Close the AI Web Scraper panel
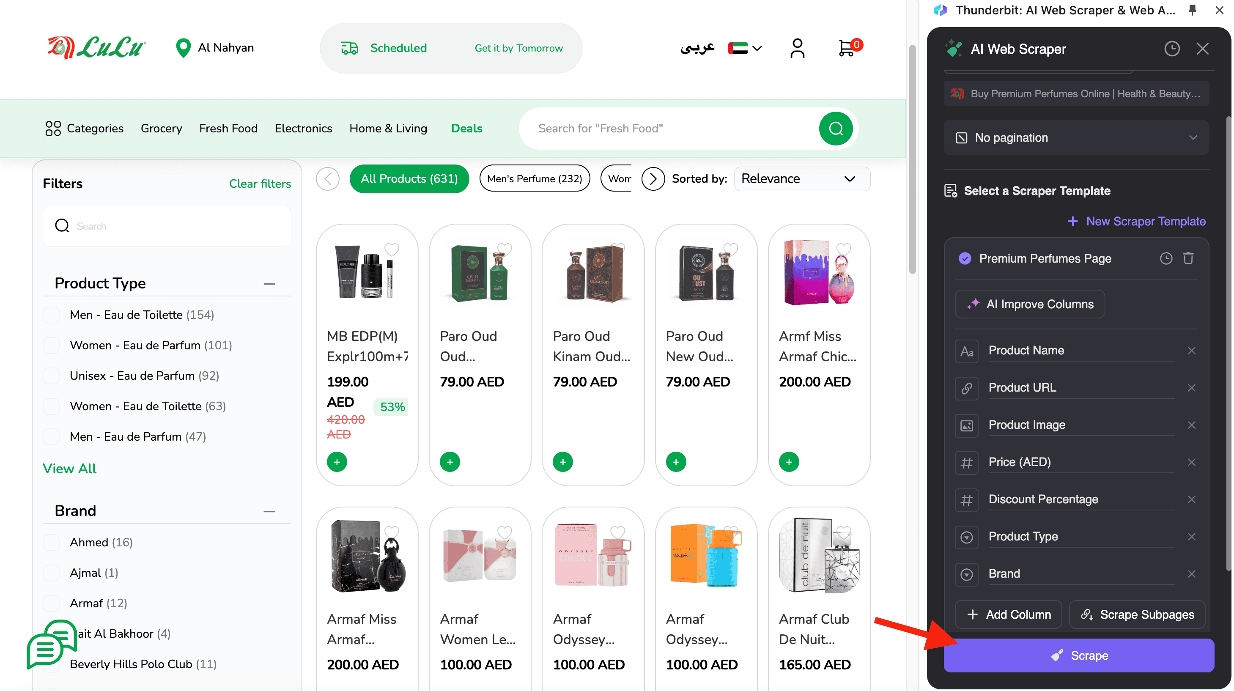 [x=1202, y=49]
